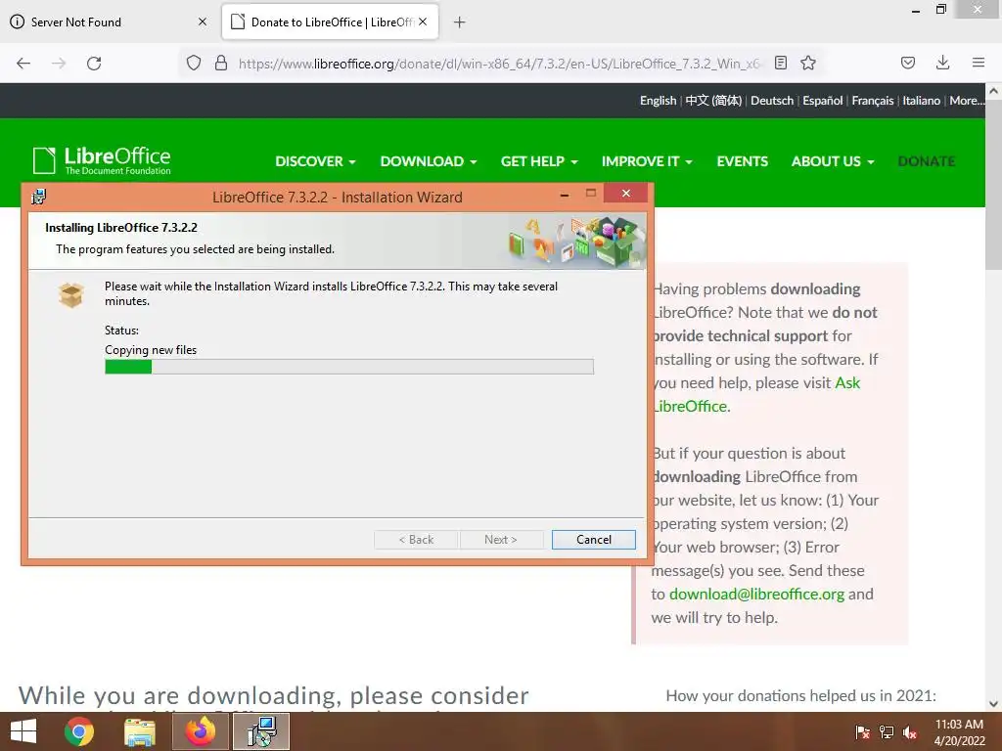Click the muted volume tray icon
This screenshot has height=751, width=1002.
coord(910,732)
